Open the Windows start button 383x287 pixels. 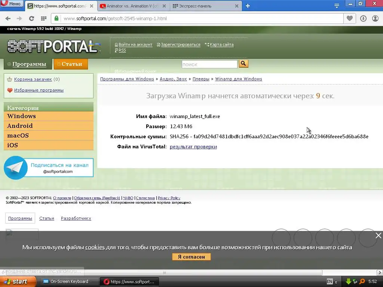[x=18, y=281]
